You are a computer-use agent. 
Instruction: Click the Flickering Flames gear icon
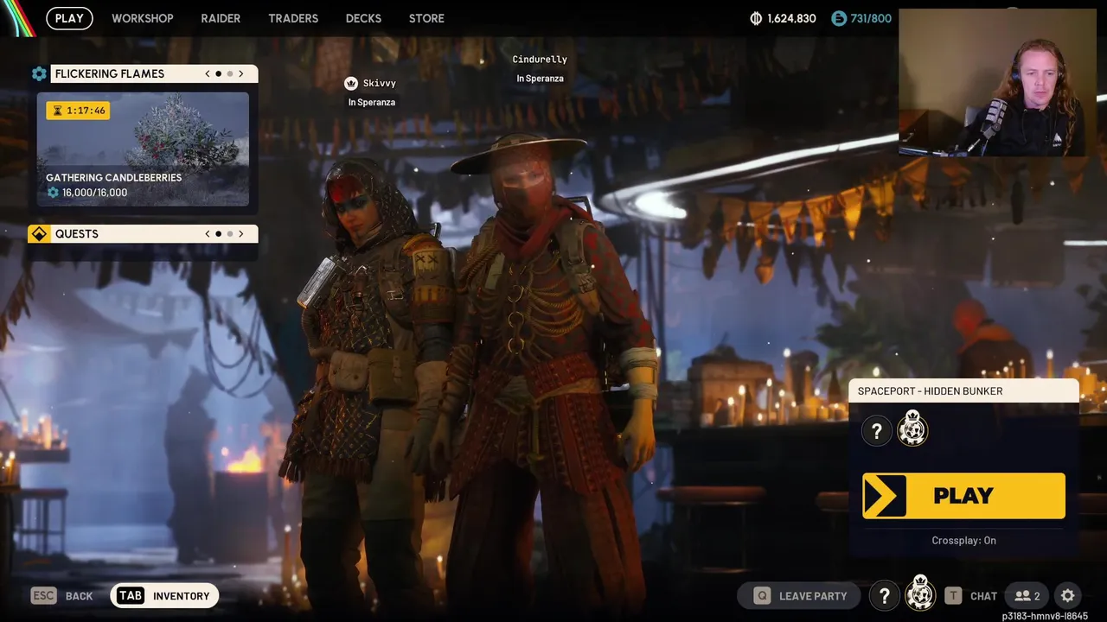coord(39,73)
